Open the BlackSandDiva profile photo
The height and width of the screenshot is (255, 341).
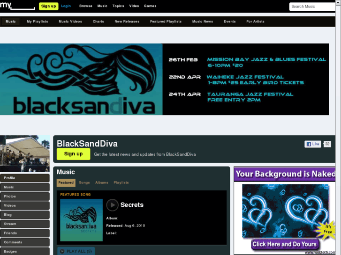[25, 153]
